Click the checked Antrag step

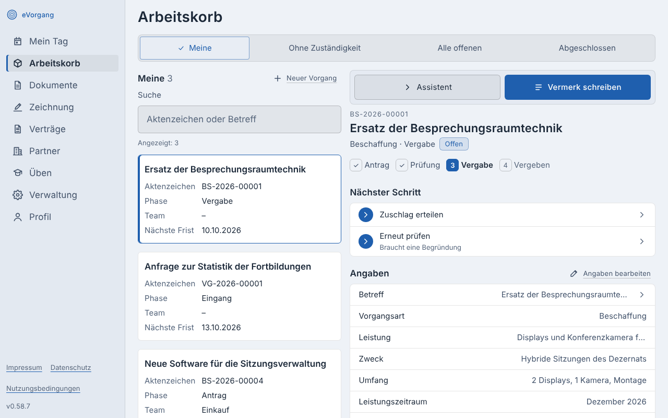[x=370, y=165]
